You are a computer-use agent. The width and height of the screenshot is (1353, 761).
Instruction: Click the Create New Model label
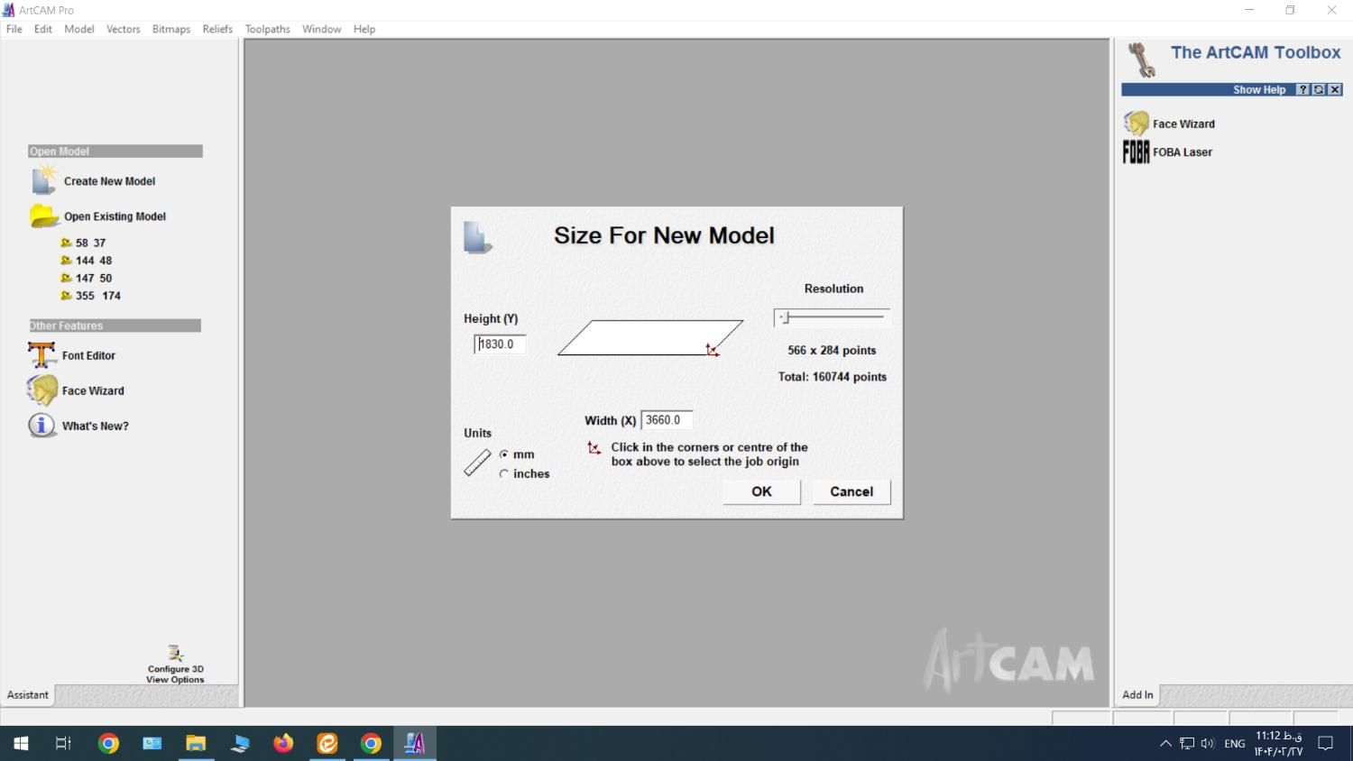pos(109,181)
